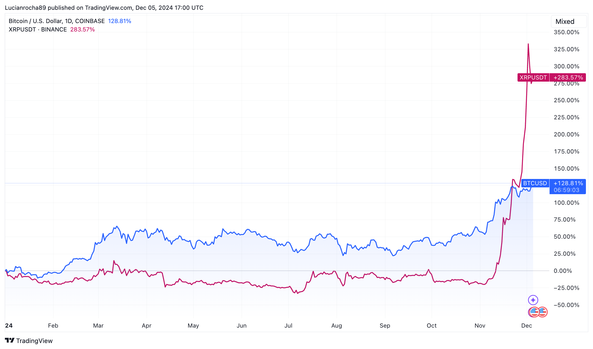593x349 pixels.
Task: Click the −50.00% axis label
Action: click(x=566, y=305)
